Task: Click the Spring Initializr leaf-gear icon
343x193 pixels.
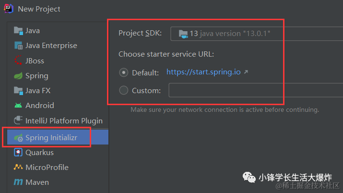Action: [x=18, y=137]
